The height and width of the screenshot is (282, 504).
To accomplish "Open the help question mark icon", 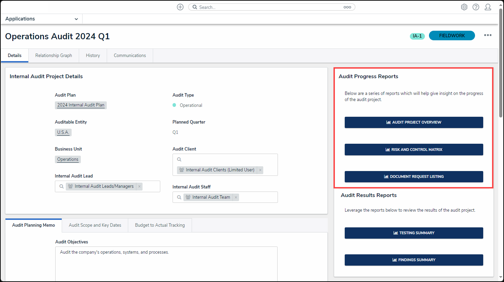I will (x=476, y=7).
